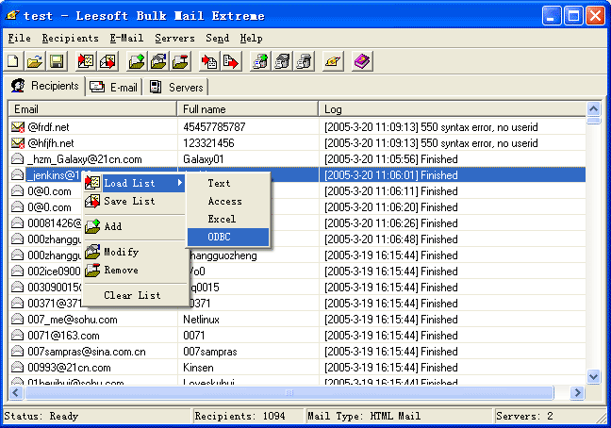The image size is (611, 428).
Task: Choose Clear List in the context menu
Action: click(x=135, y=295)
